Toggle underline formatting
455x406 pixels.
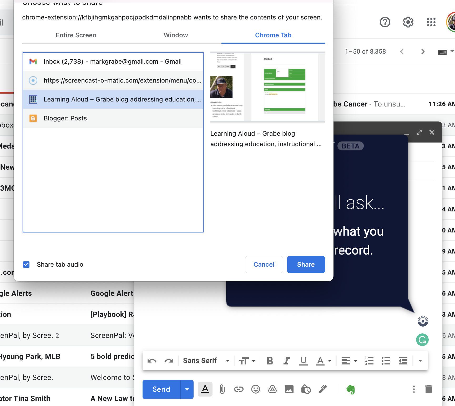coord(304,361)
